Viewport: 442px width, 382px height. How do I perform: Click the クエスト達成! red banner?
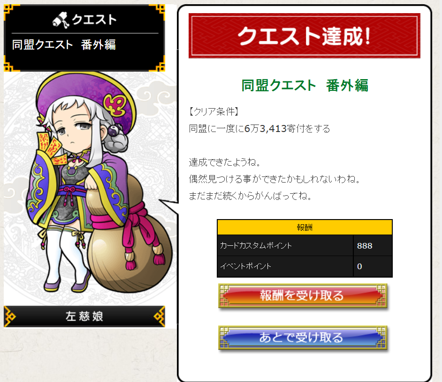pyautogui.click(x=304, y=36)
